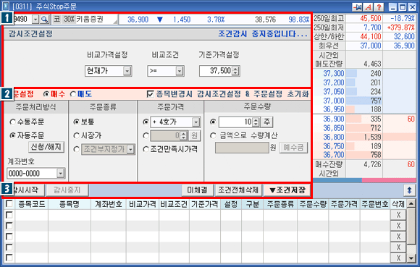
Task: Select the quantity 10 radio button
Action: tap(213, 122)
